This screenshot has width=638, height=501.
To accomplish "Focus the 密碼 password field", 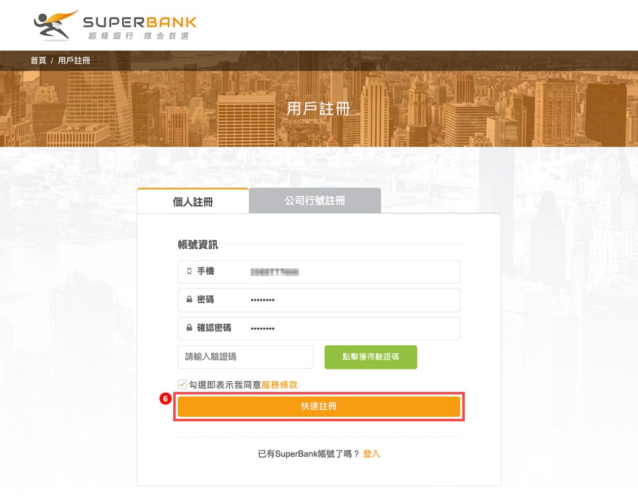I will click(x=319, y=300).
